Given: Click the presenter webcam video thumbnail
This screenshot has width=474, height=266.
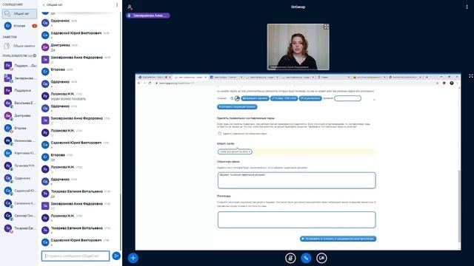Looking at the screenshot, I should click(298, 47).
